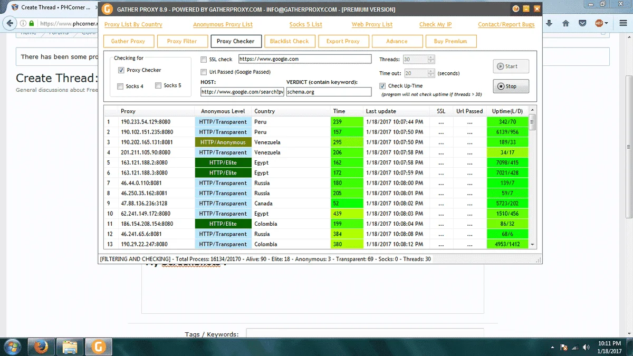Open Web Proxy List link
The image size is (633, 356).
tap(372, 24)
